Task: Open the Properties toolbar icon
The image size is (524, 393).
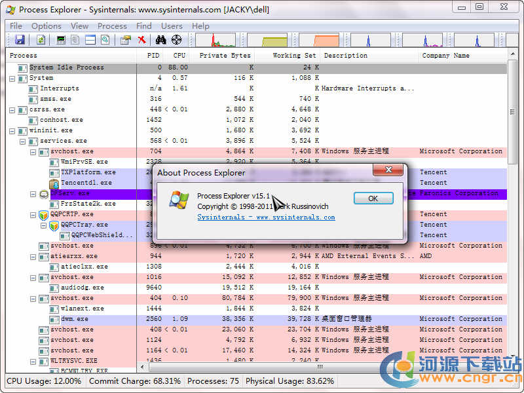Action: [125, 40]
